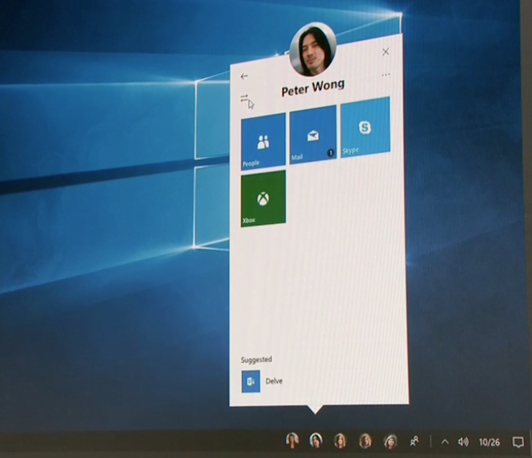The height and width of the screenshot is (458, 532).
Task: Open the People icon in the taskbar
Action: pos(414,441)
